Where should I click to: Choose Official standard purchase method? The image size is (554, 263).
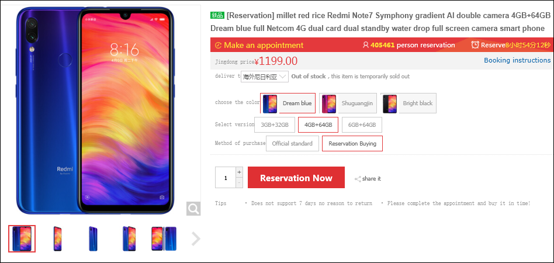(x=292, y=144)
